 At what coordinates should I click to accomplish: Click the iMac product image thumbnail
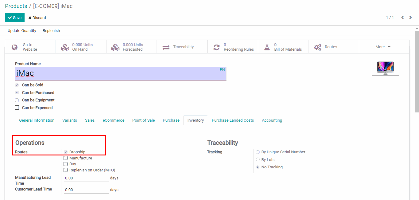click(x=385, y=68)
